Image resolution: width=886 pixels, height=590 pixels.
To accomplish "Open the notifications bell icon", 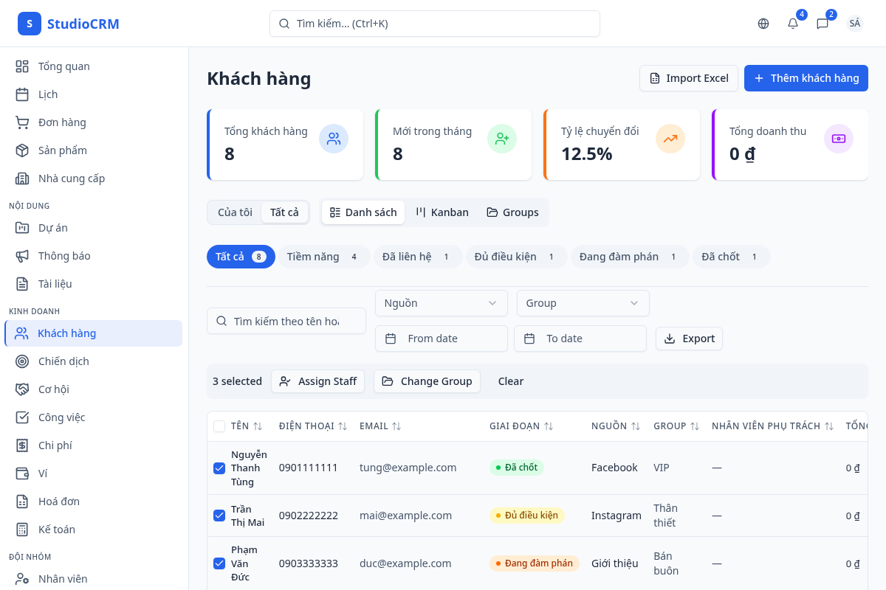I will pyautogui.click(x=793, y=24).
